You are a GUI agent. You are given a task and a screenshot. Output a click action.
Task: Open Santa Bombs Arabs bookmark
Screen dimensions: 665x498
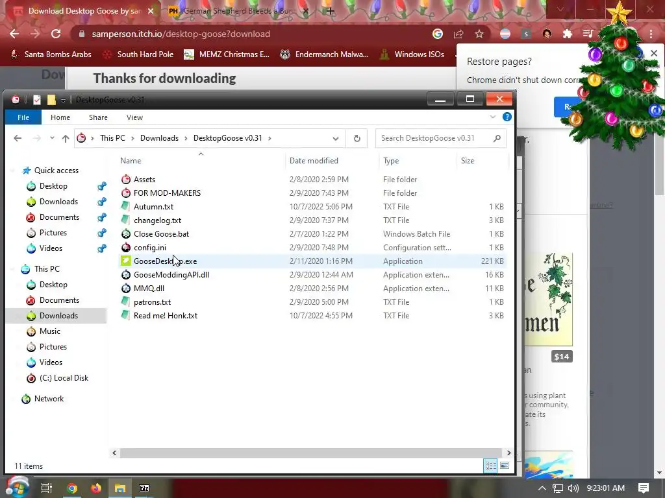tap(51, 54)
